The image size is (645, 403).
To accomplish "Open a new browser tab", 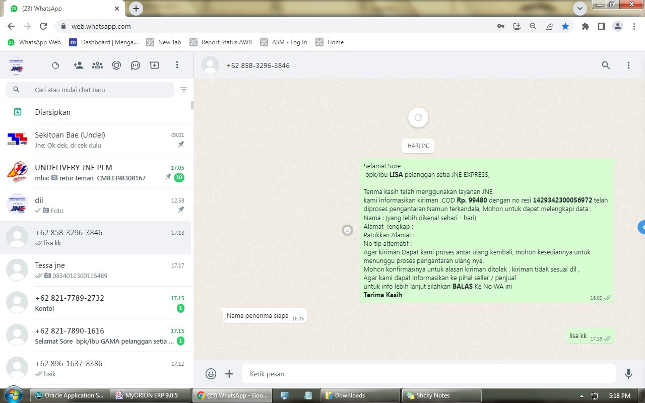I will point(136,9).
